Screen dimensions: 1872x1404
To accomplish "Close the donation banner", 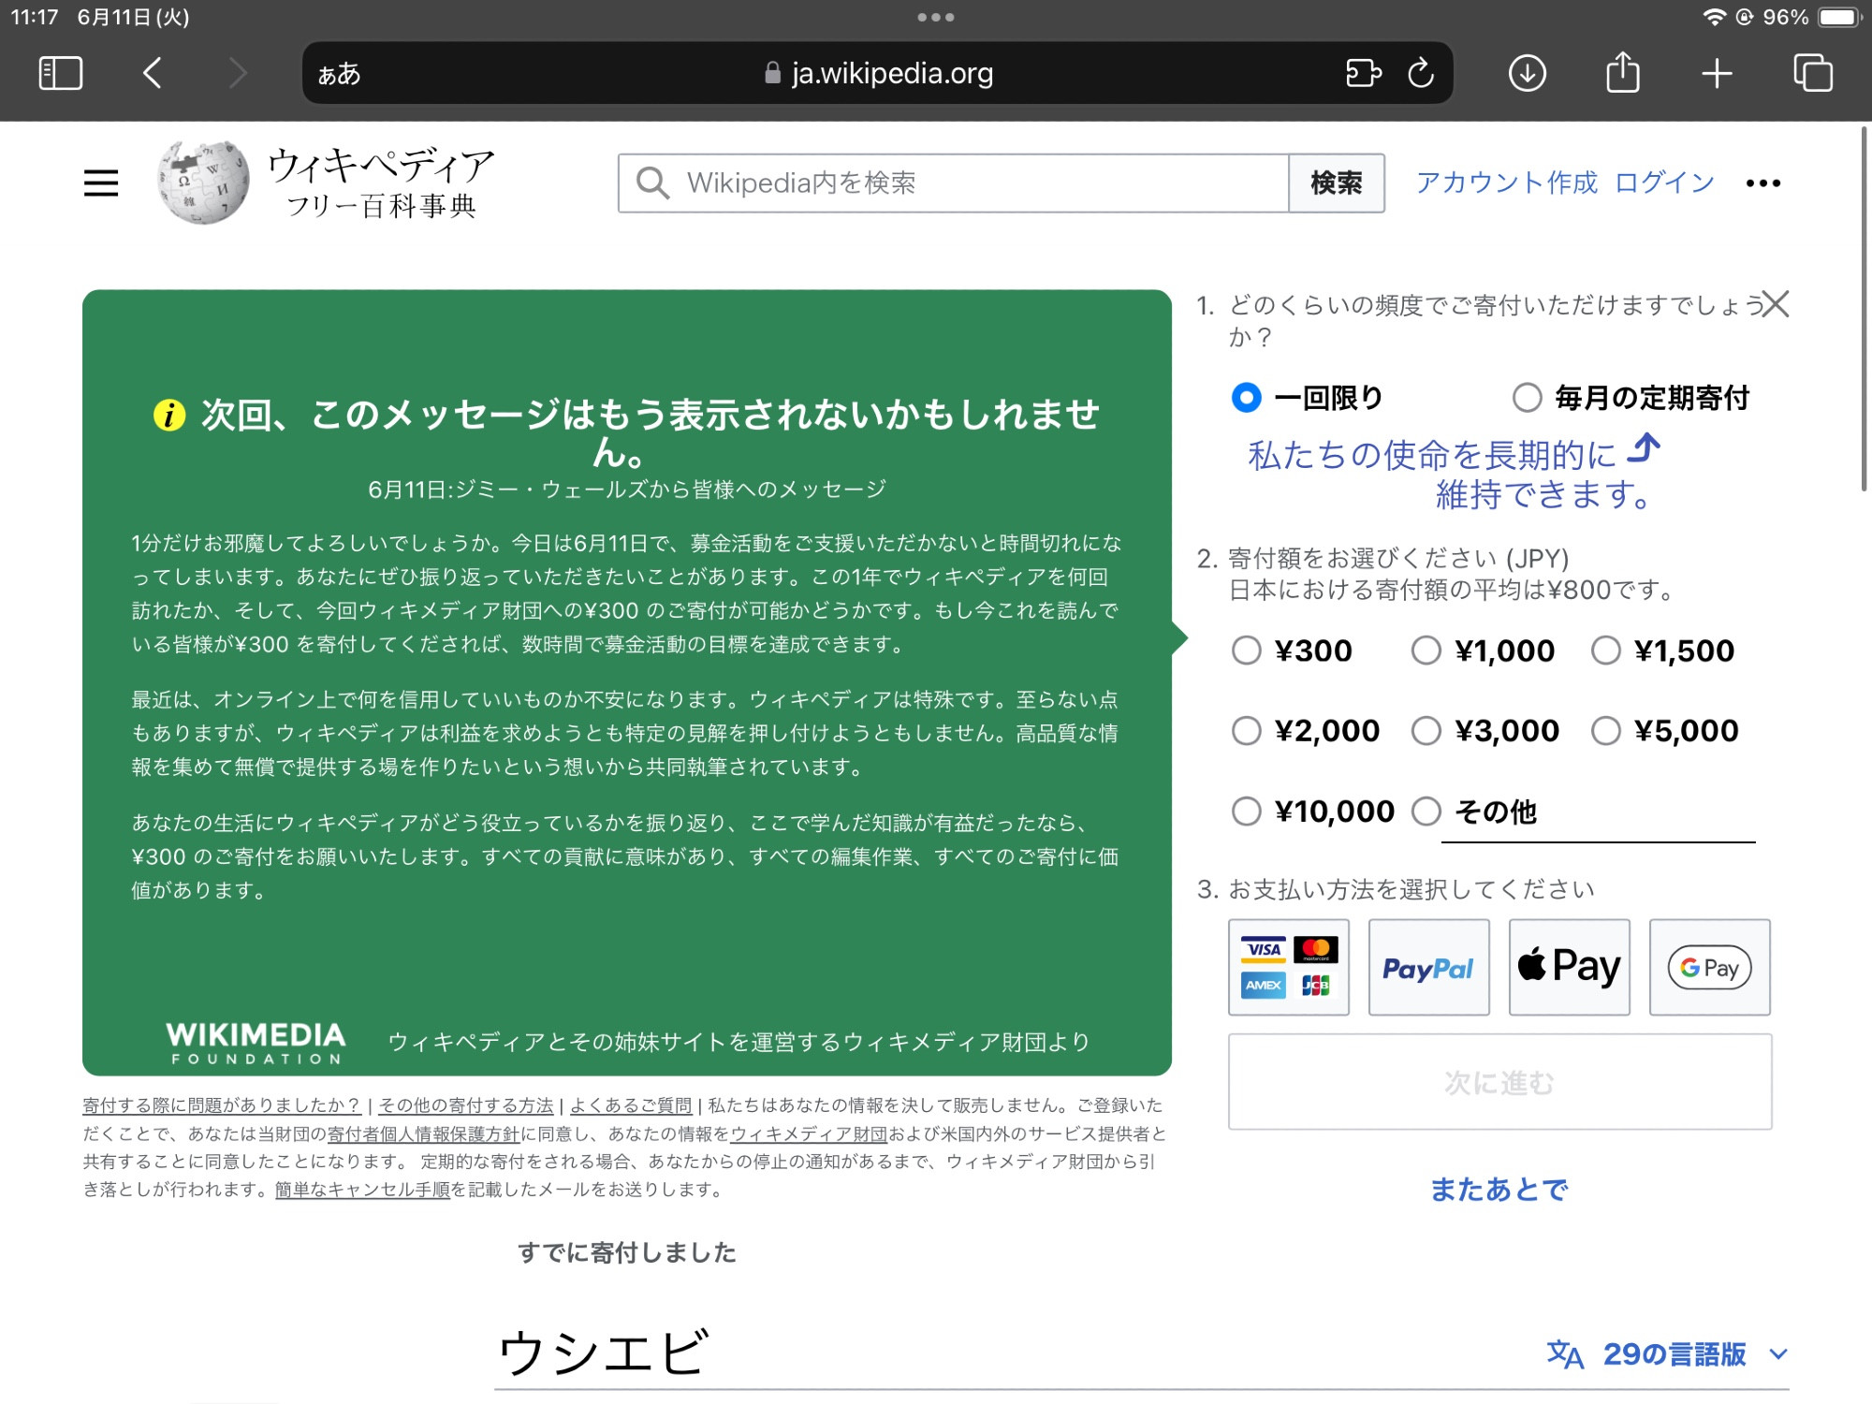I will click(1776, 303).
